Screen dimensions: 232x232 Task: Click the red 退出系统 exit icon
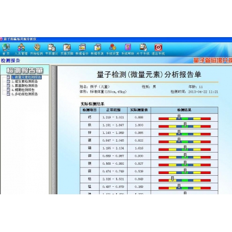(158, 48)
